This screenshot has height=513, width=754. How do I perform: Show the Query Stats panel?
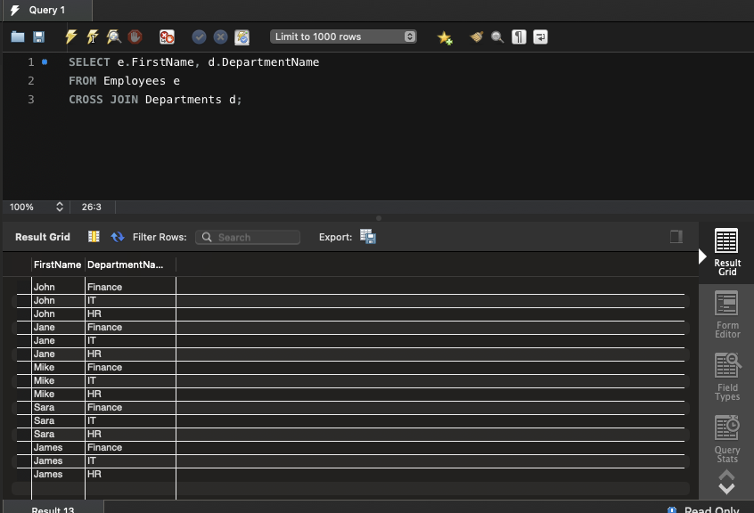point(726,438)
